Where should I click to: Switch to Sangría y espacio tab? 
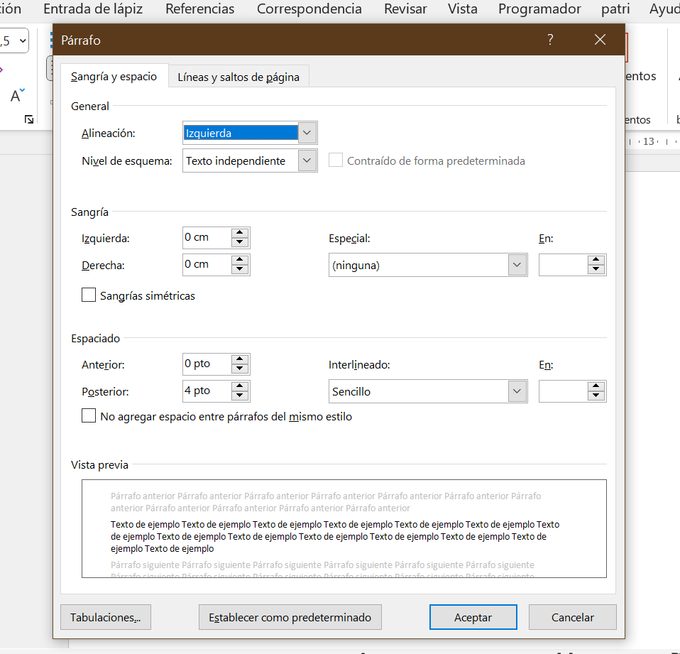114,77
